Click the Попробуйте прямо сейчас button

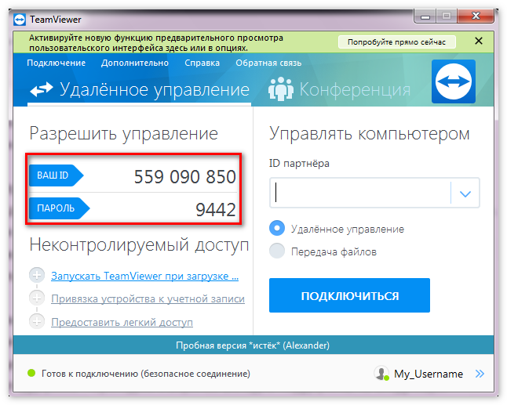point(397,42)
